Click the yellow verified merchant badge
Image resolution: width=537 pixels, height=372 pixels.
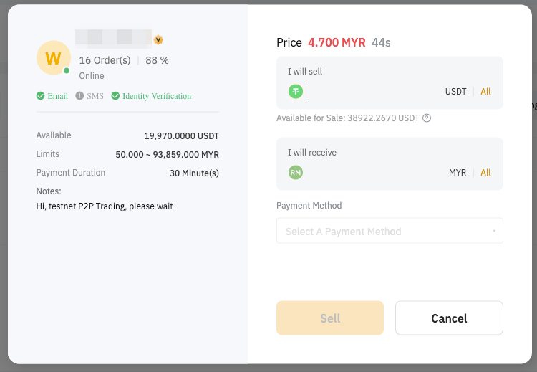click(158, 40)
